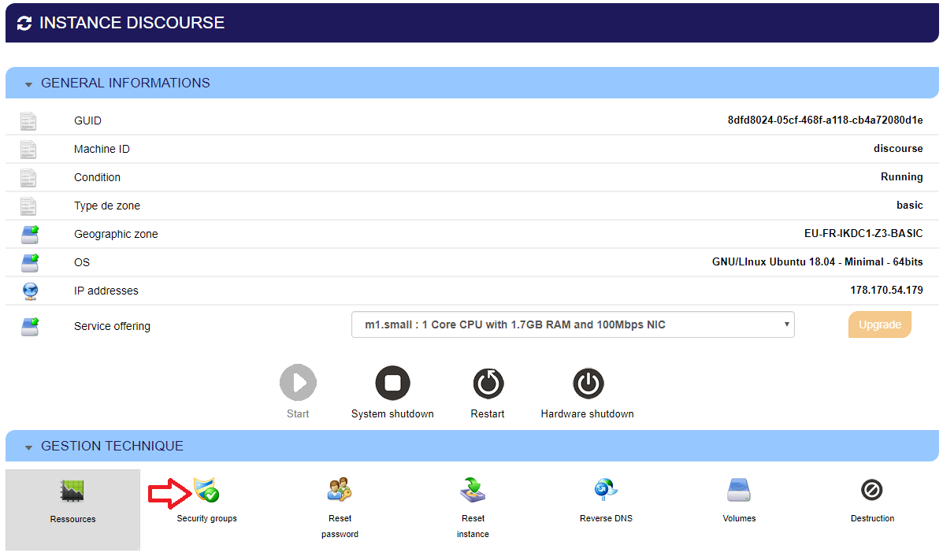The image size is (943, 556).
Task: Click the zone type value basic
Action: [x=910, y=205]
